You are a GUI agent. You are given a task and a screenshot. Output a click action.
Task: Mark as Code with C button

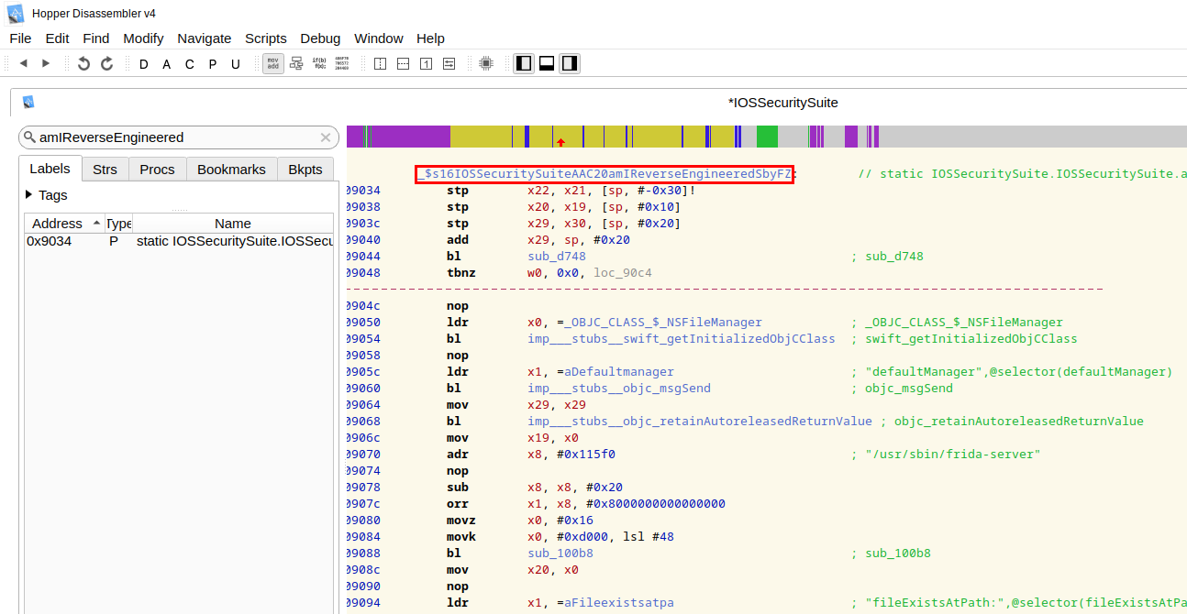190,64
